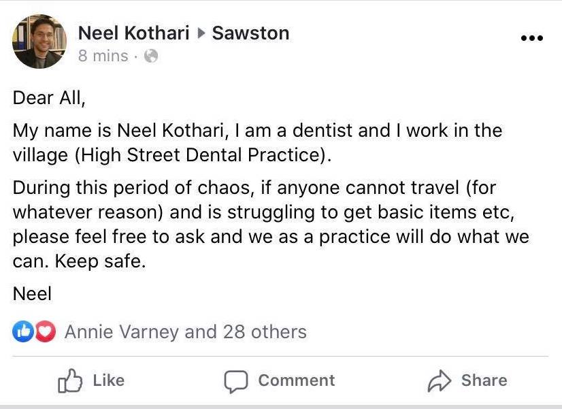The width and height of the screenshot is (562, 409).
Task: Click the red heart reaction icon
Action: tap(46, 331)
